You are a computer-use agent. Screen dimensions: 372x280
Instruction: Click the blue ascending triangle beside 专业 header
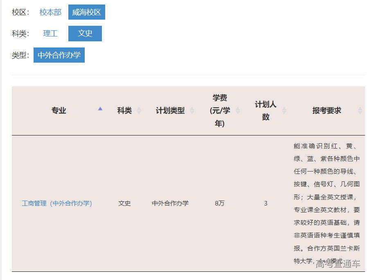point(100,108)
